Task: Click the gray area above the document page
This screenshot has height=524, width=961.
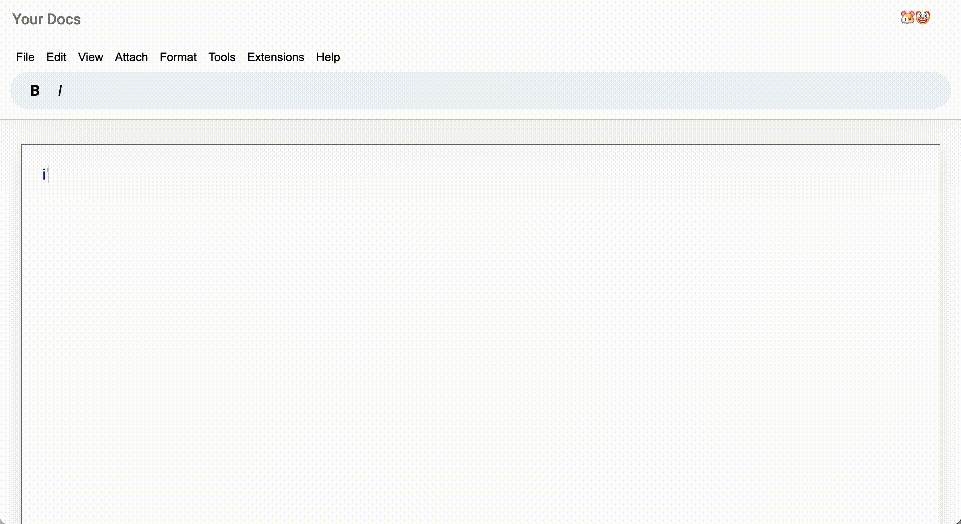Action: [x=480, y=132]
